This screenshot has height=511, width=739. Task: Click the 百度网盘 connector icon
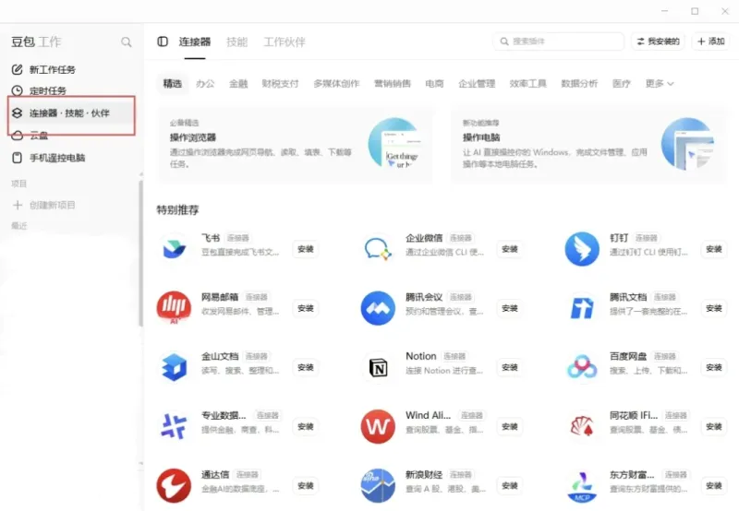[582, 367]
